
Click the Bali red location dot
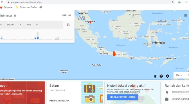point(132,58)
